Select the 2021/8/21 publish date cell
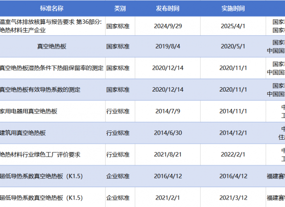Screen dimensions: 285x207 point(168,155)
